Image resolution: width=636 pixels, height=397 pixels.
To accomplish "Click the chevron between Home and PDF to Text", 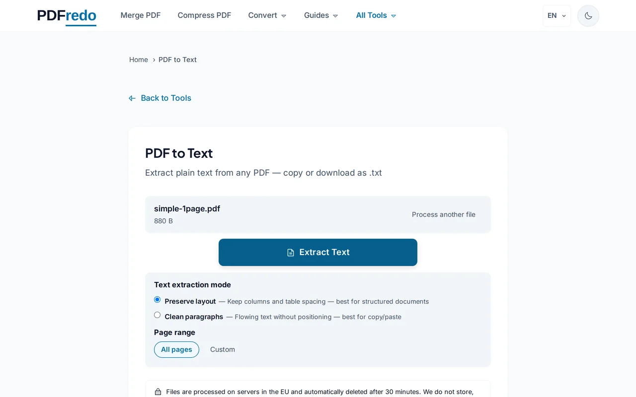I will pos(153,60).
